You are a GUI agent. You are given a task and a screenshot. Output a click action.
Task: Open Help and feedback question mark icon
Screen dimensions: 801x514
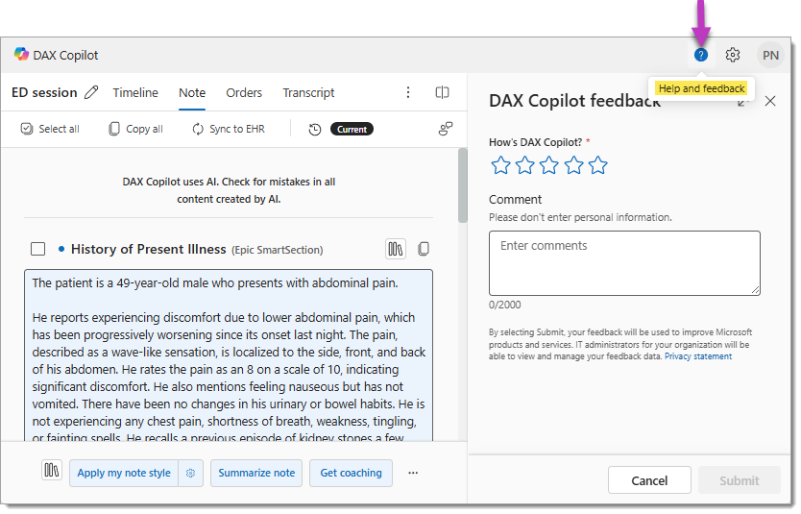701,55
